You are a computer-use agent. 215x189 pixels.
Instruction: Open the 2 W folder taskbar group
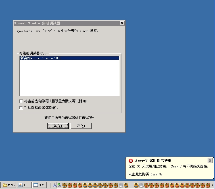[x=9, y=185]
